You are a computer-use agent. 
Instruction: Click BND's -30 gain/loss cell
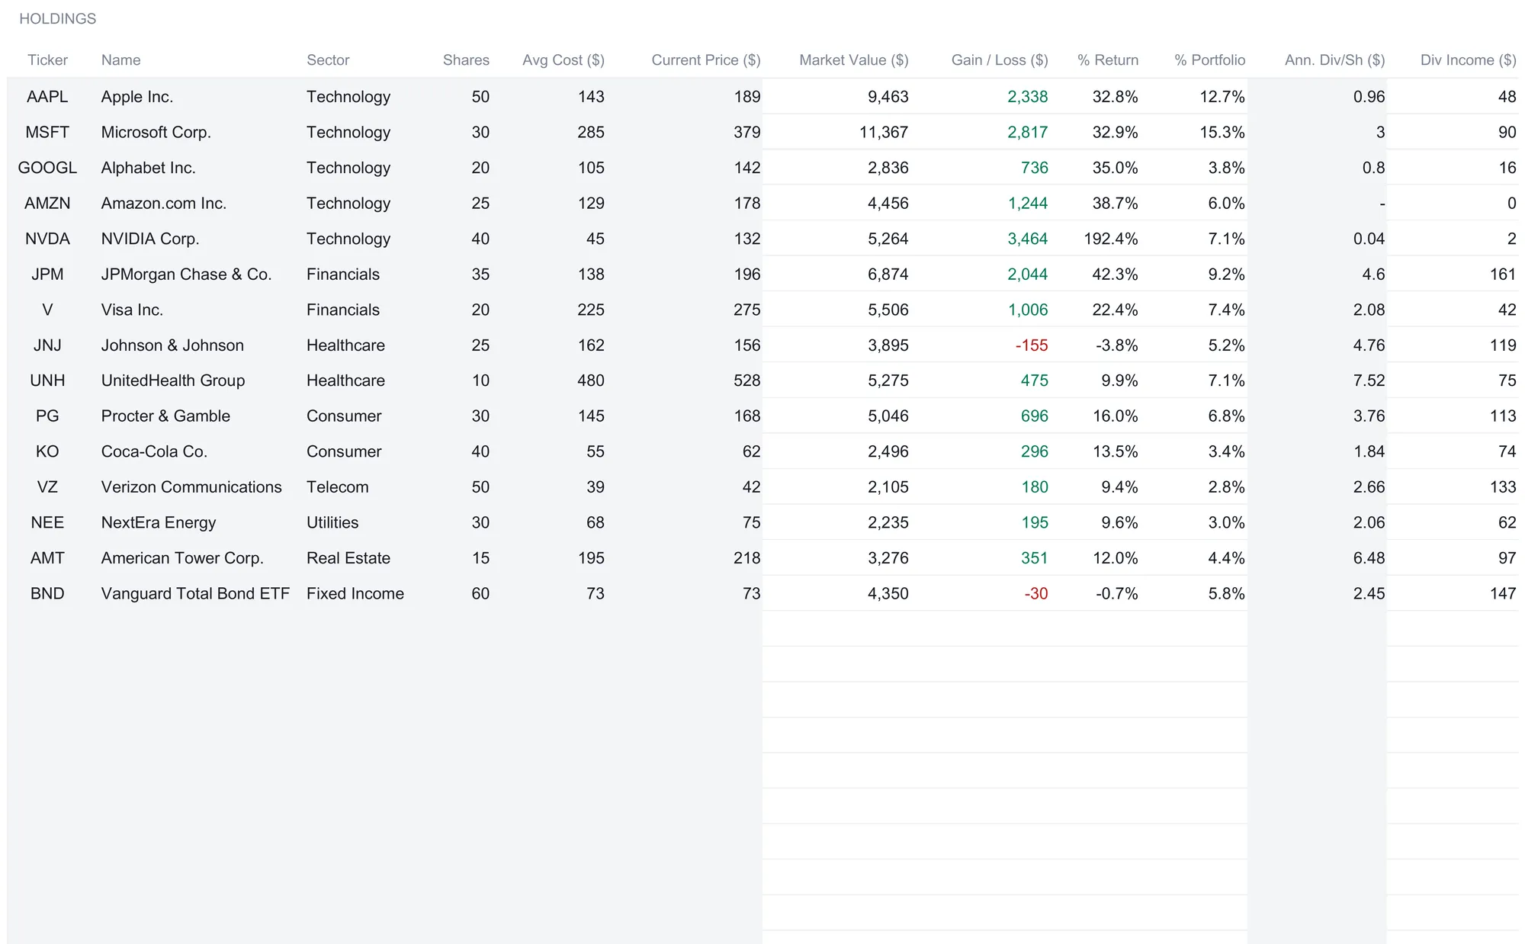click(x=1035, y=594)
